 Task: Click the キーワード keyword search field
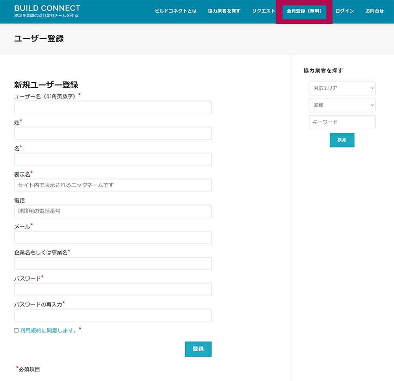[342, 122]
